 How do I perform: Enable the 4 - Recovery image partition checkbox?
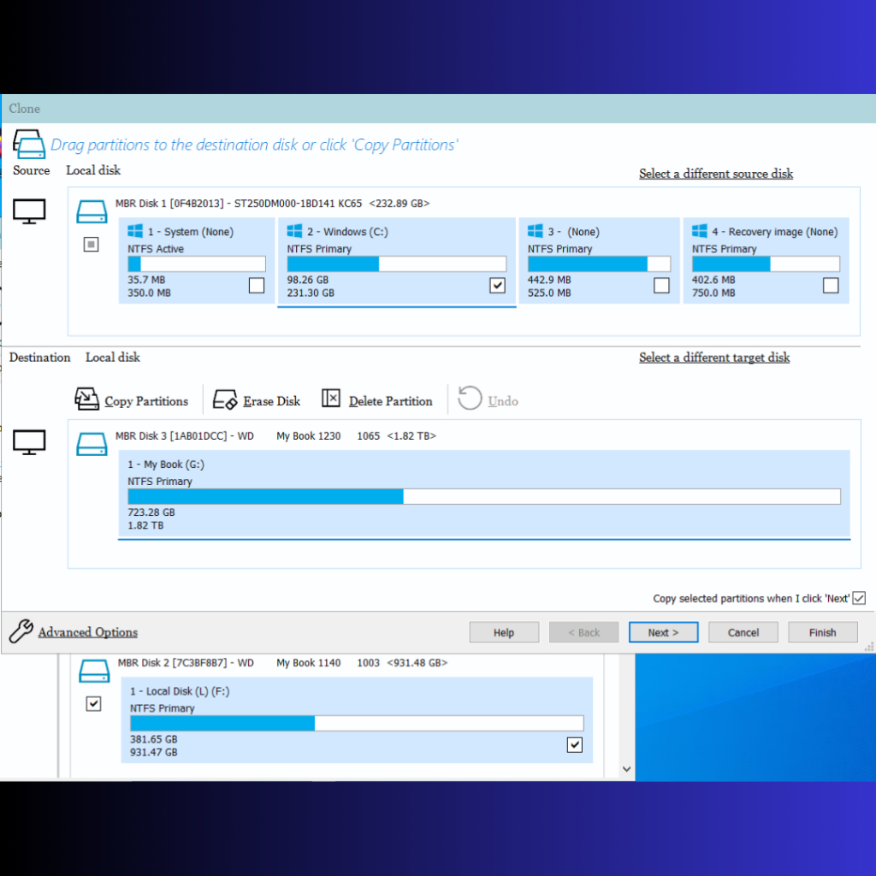click(831, 286)
